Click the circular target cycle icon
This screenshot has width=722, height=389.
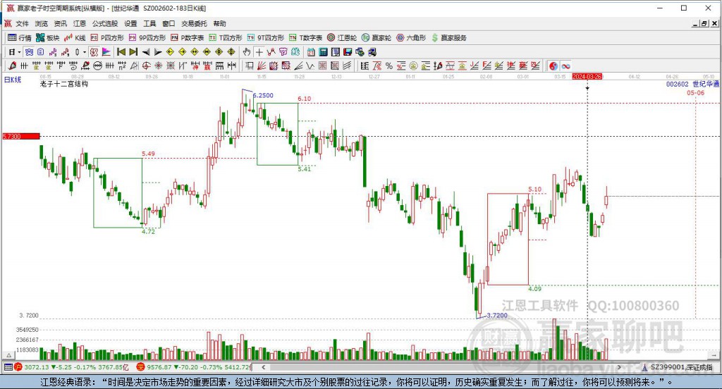[145, 66]
